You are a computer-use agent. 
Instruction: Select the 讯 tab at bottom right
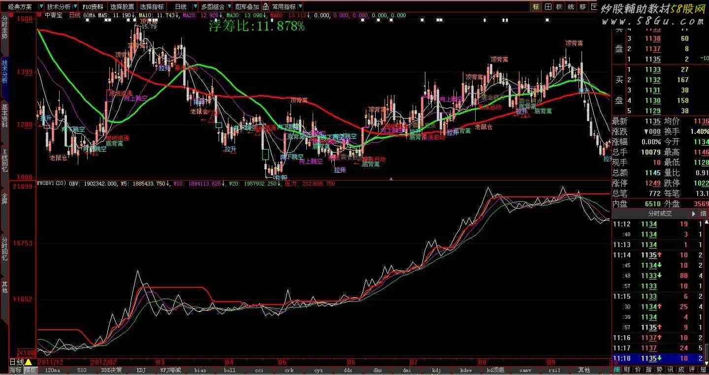click(671, 370)
